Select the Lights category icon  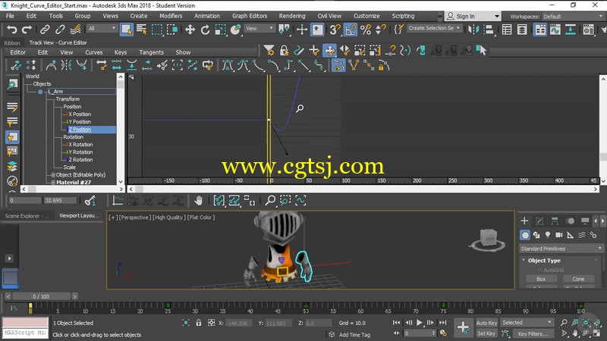coord(547,235)
